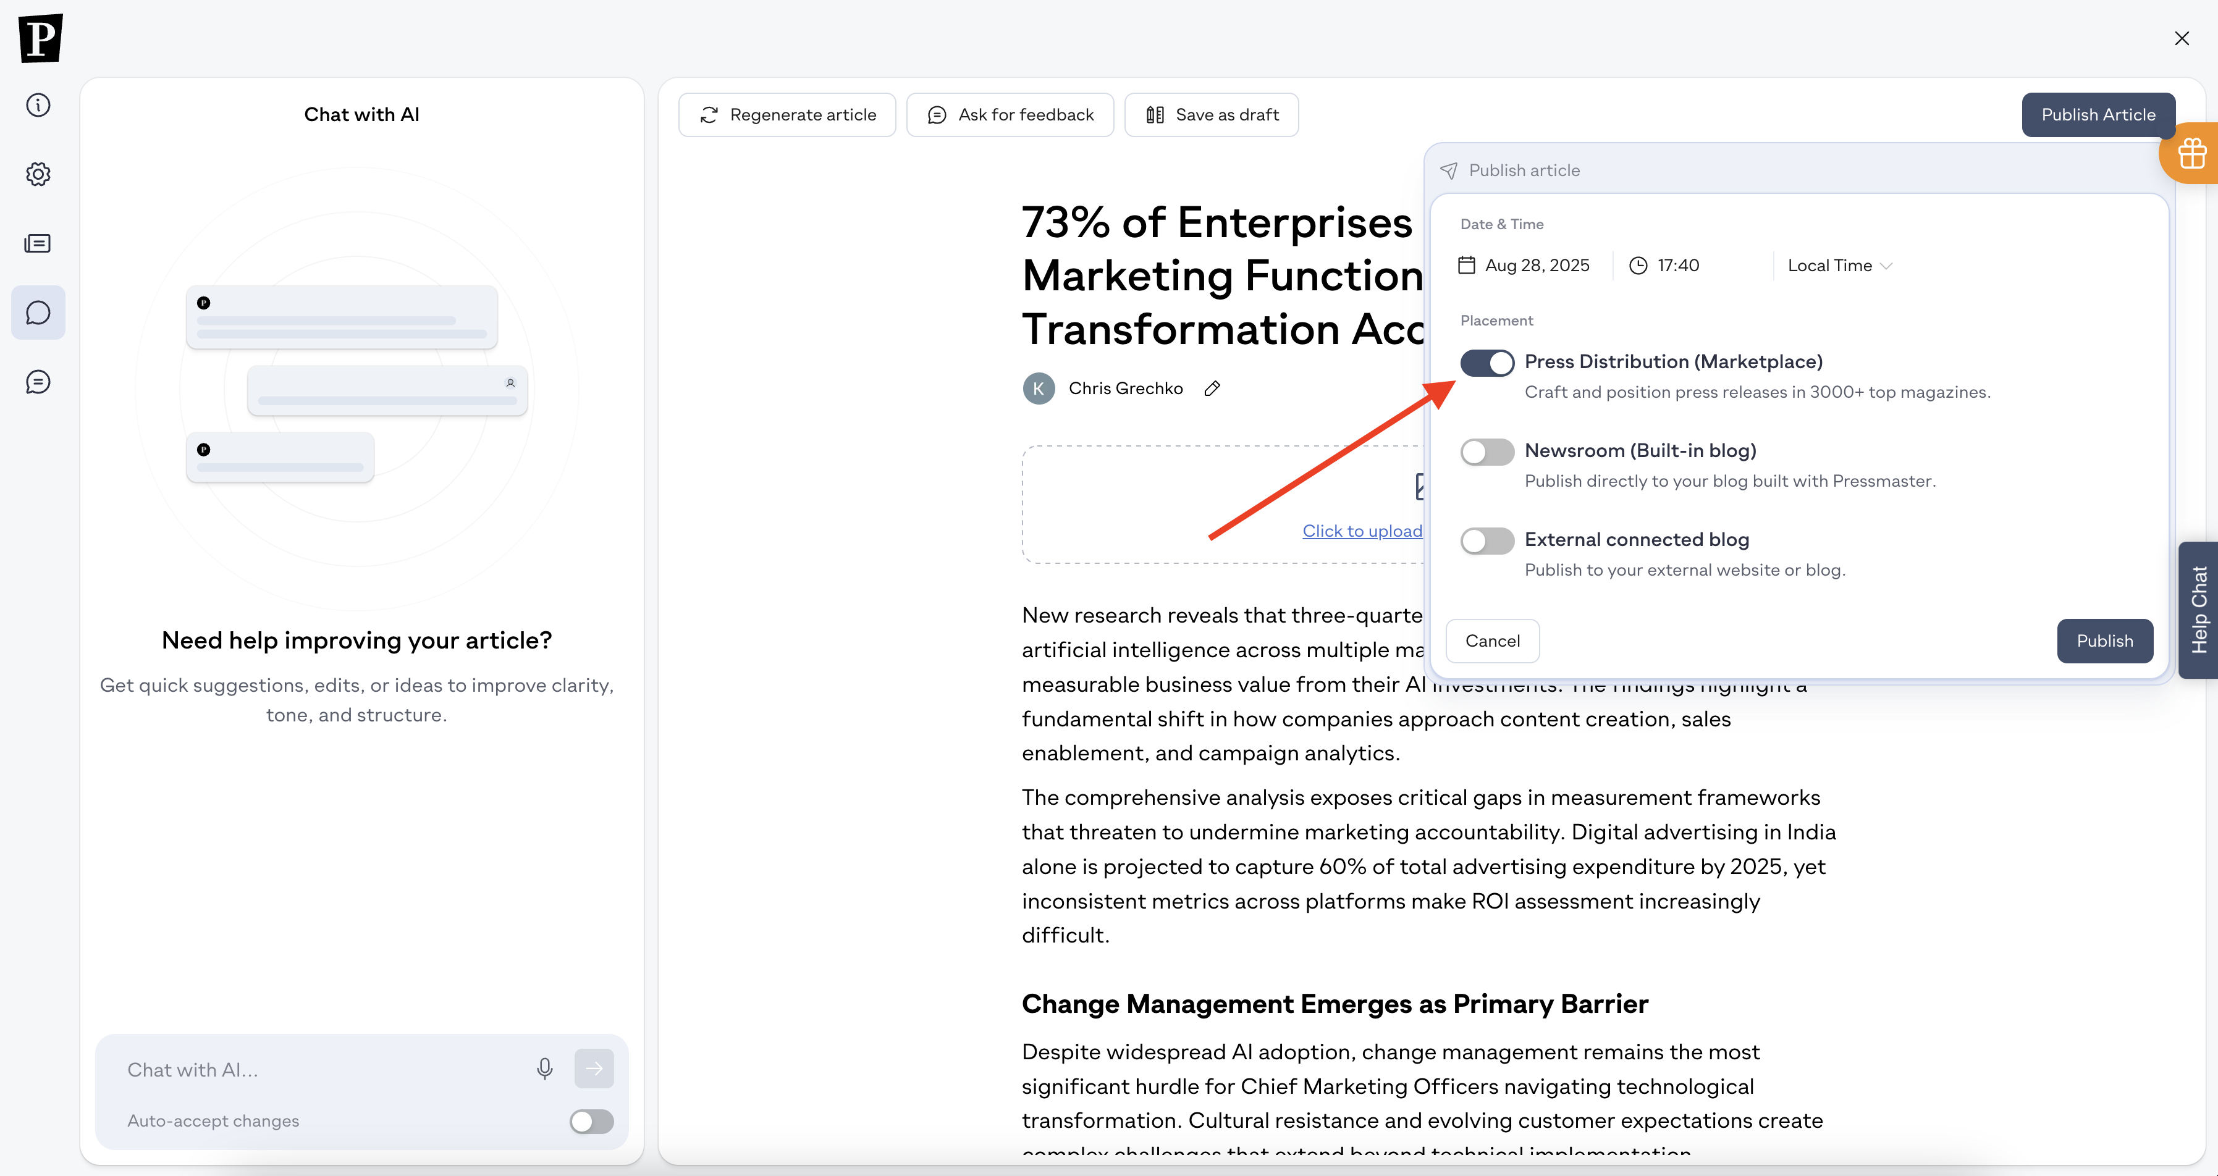Click the send arrow in chat box
The width and height of the screenshot is (2218, 1176).
(594, 1069)
